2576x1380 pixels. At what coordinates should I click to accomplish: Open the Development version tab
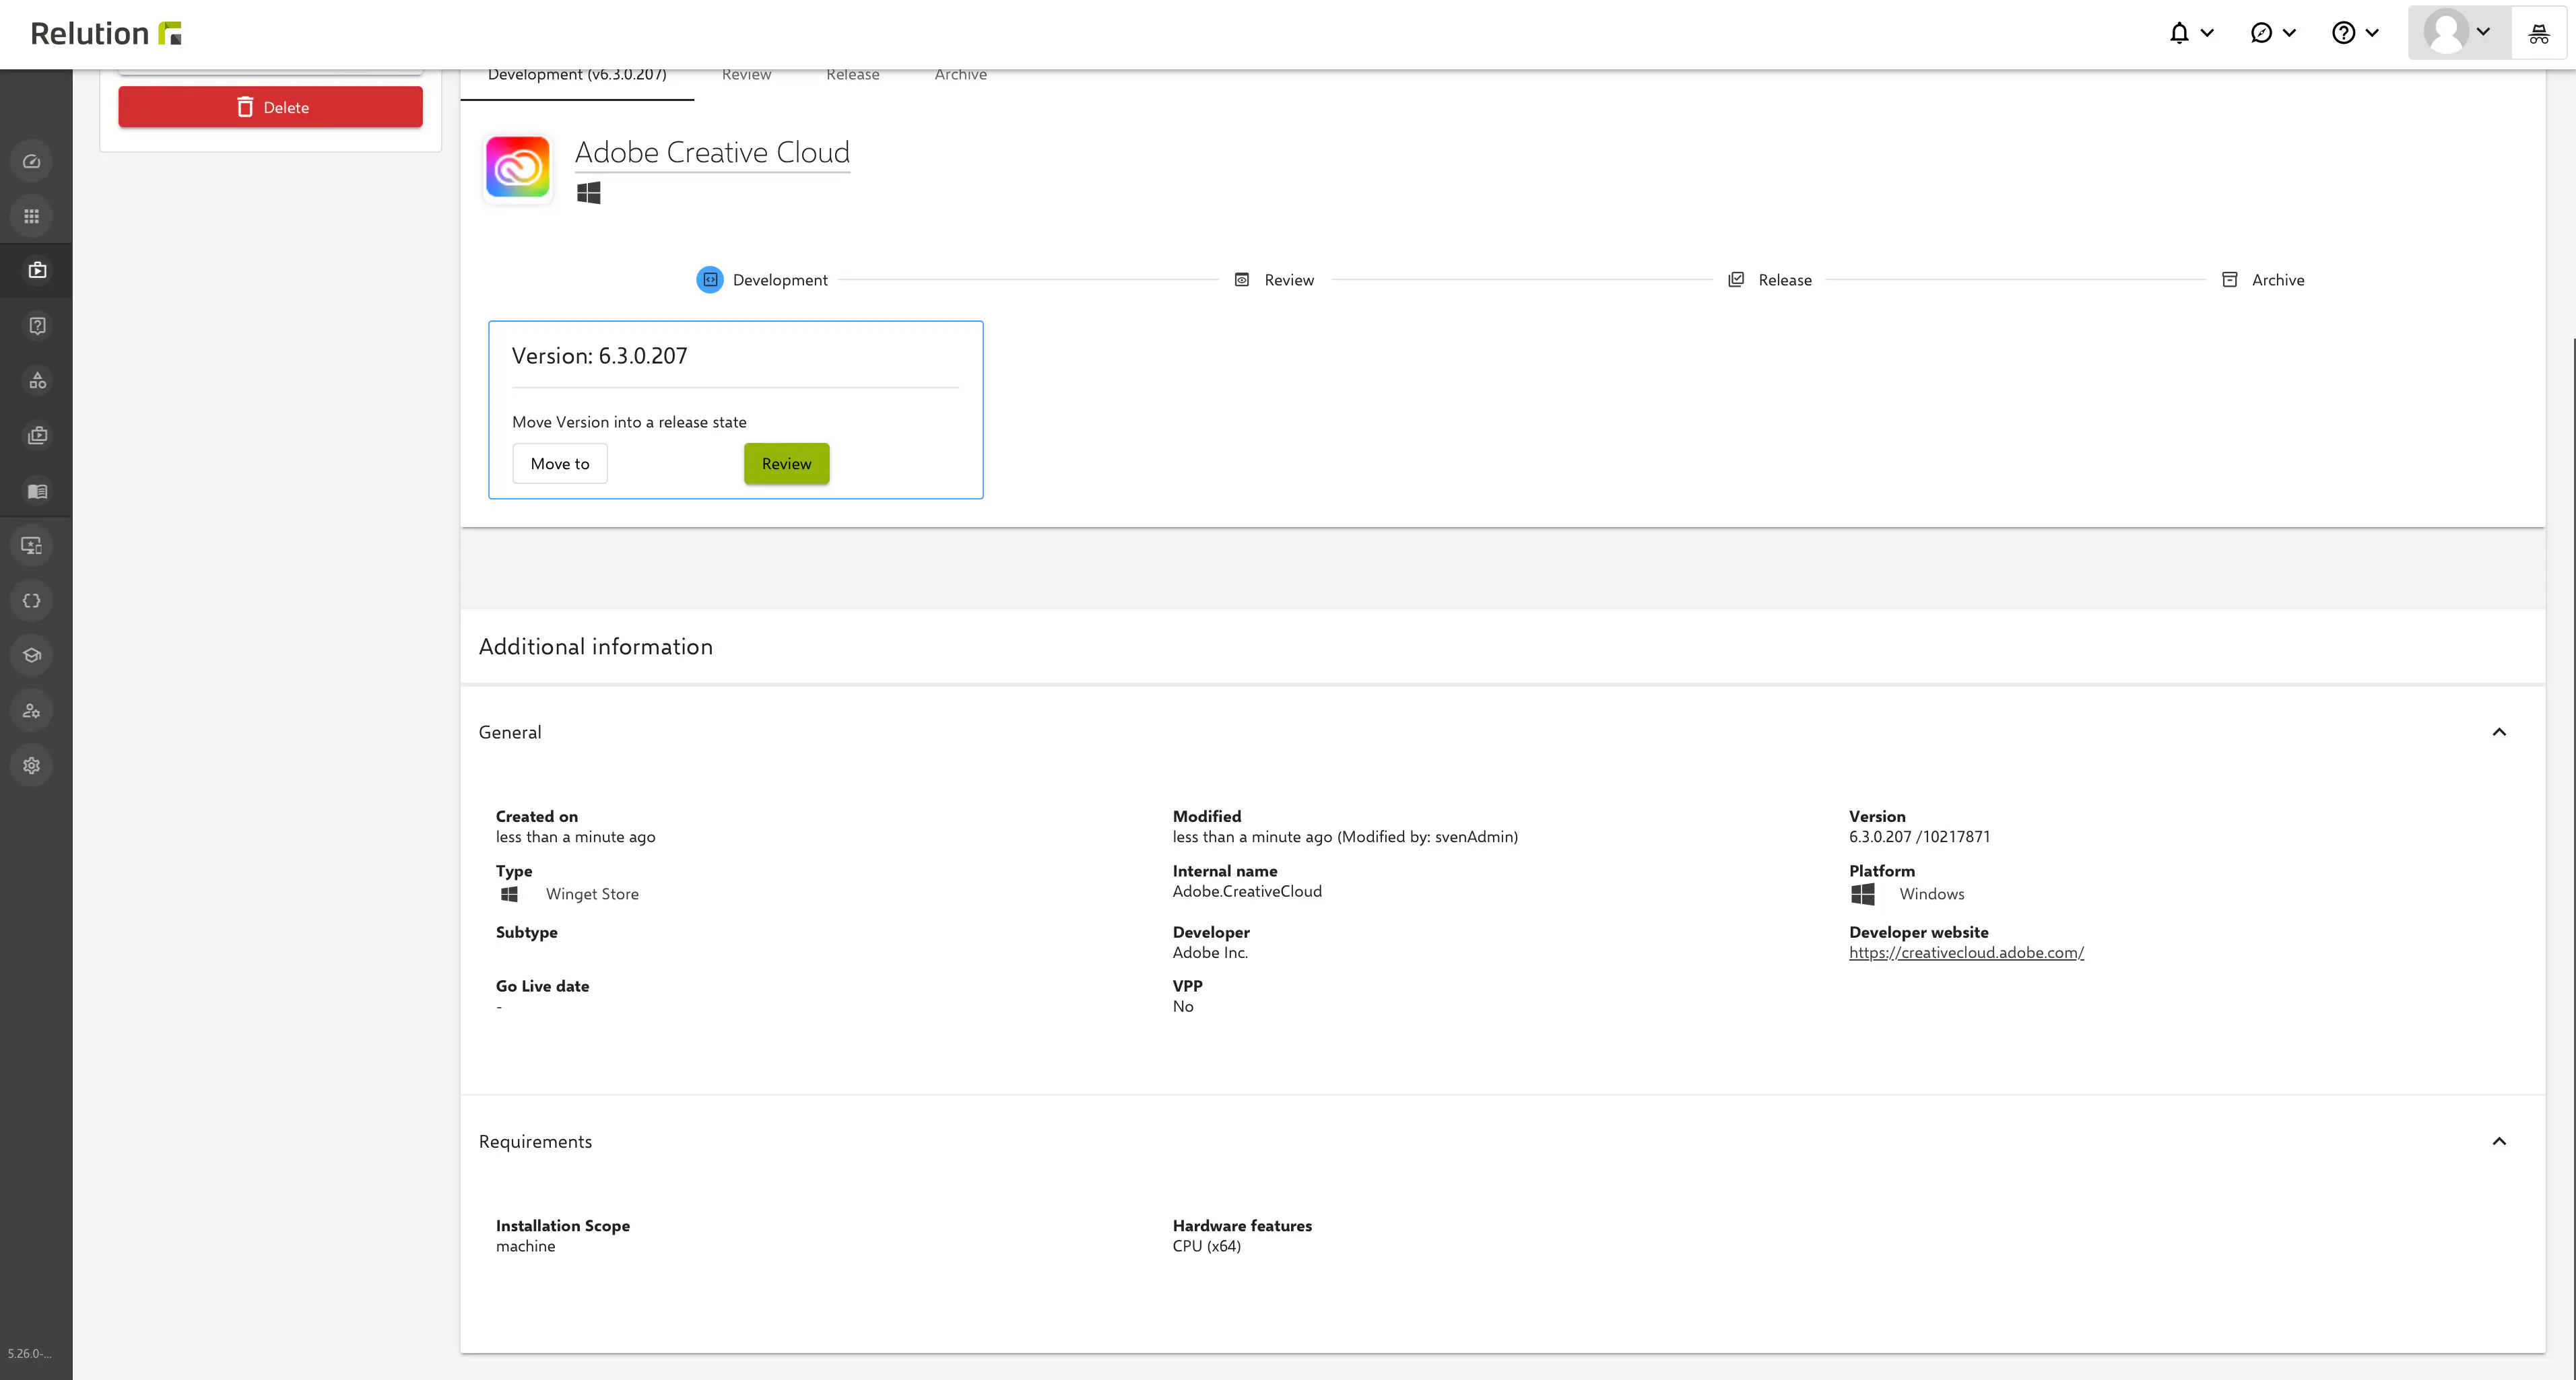tap(576, 73)
